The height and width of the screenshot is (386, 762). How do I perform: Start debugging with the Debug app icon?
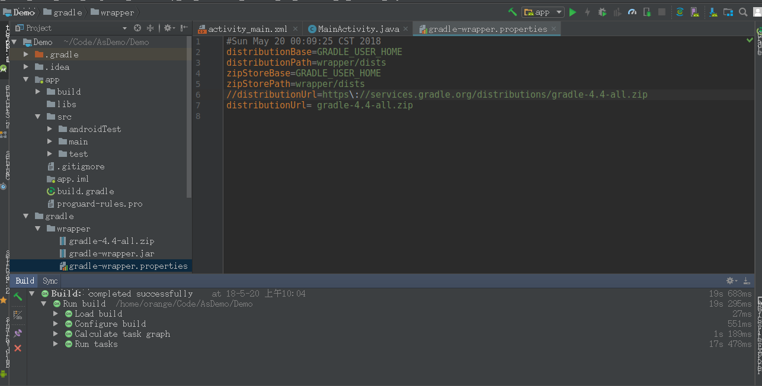(603, 12)
